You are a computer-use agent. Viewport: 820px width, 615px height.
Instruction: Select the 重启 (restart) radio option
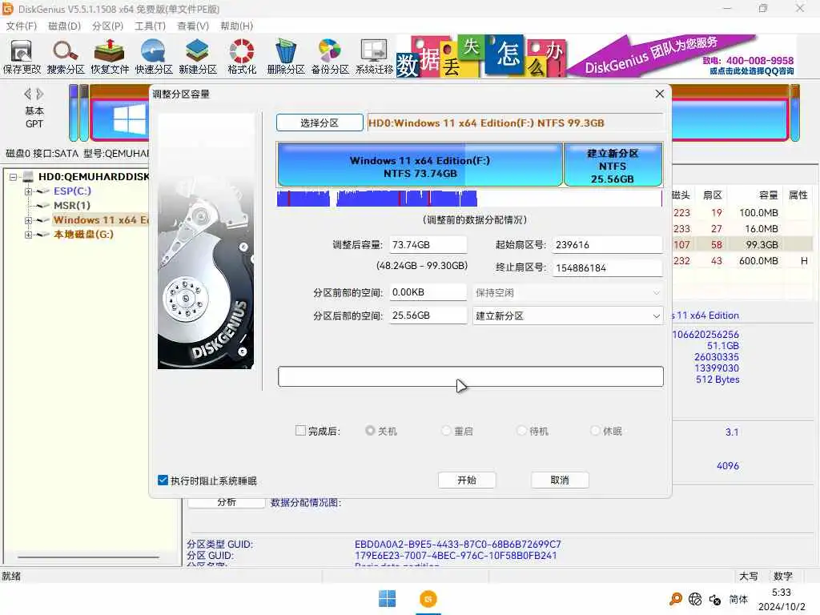tap(446, 430)
